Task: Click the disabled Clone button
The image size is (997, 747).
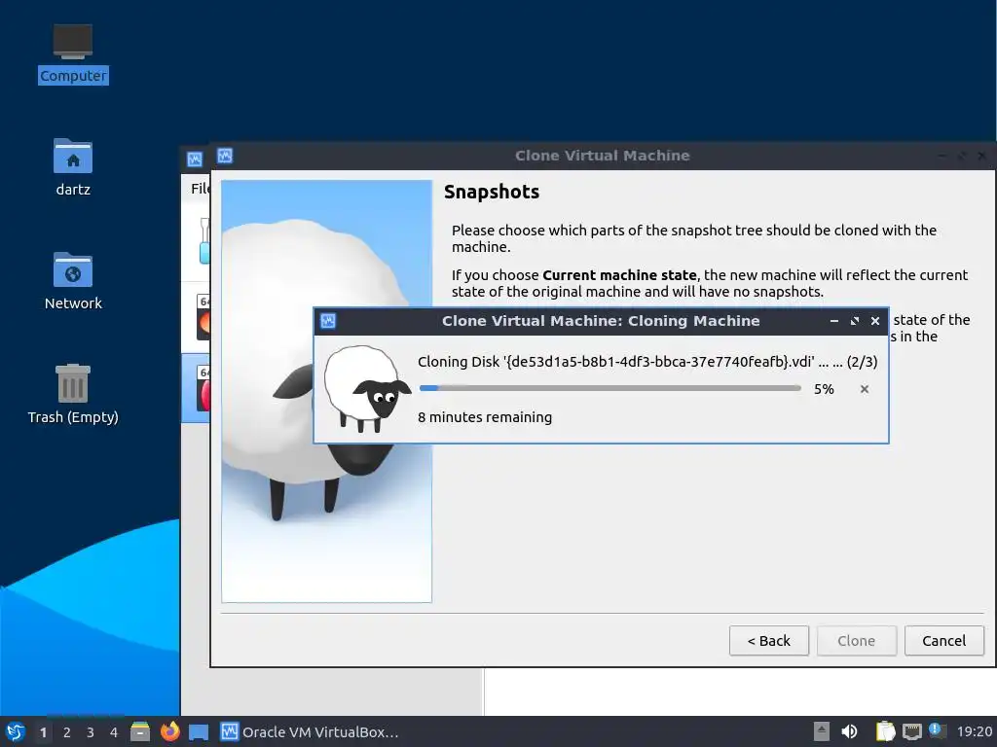Action: 857,640
